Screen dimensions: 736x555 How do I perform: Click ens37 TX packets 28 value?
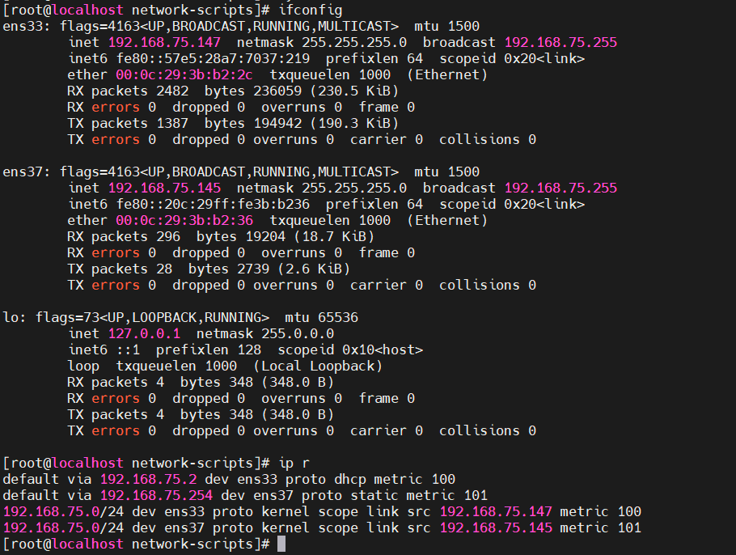(x=164, y=269)
